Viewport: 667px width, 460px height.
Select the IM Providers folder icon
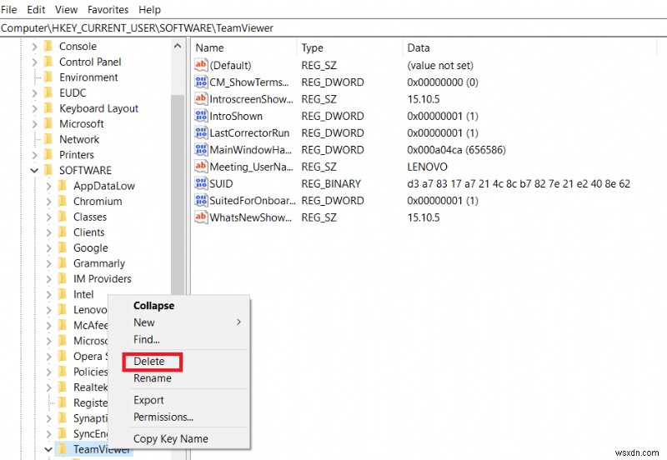point(63,278)
